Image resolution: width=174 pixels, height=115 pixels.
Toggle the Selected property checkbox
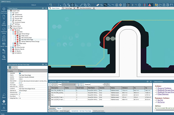[x=20, y=73]
